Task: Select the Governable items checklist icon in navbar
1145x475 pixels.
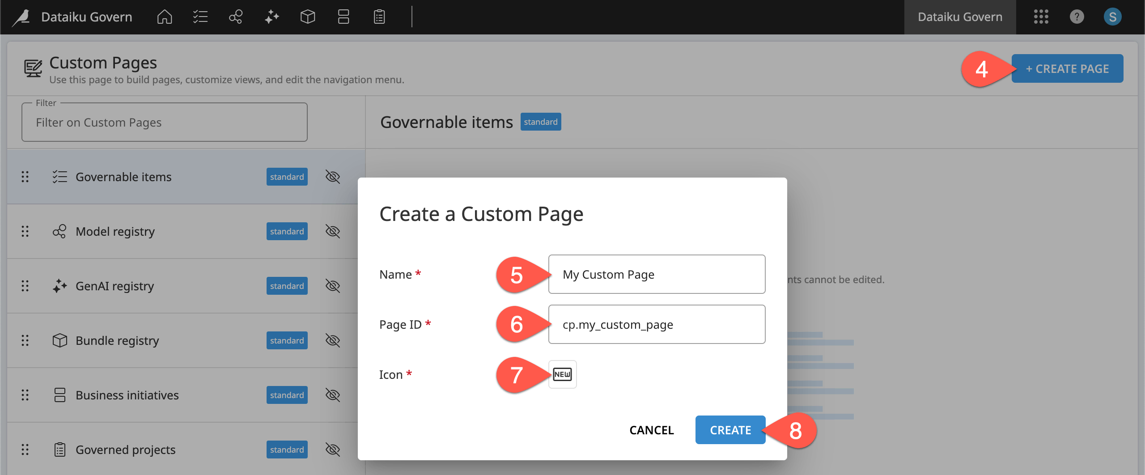Action: pyautogui.click(x=200, y=17)
